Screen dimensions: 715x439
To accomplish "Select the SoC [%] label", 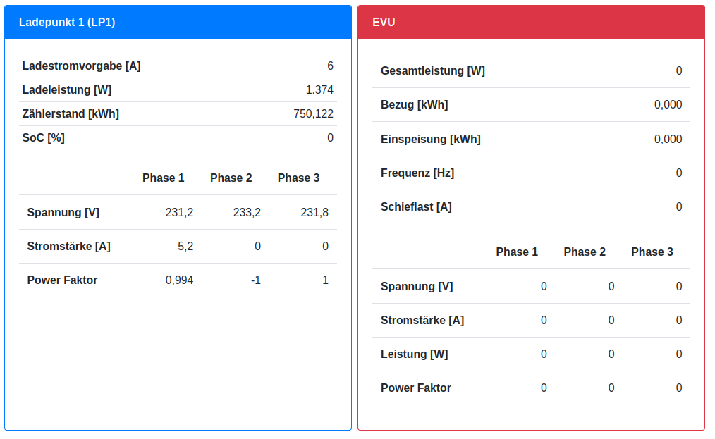I will coord(44,138).
